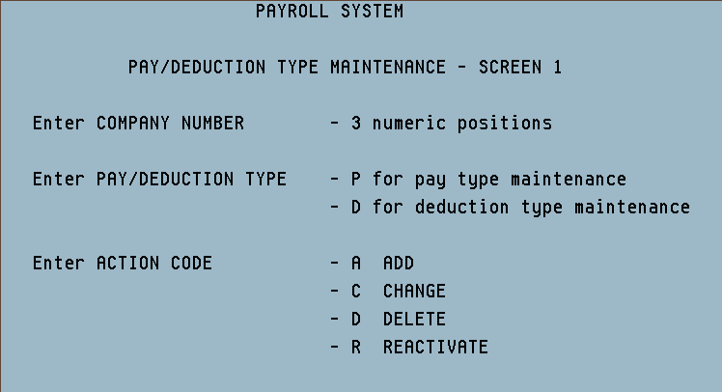Choose the R REACTIVATE action code line
Screen dimensions: 722x392
tap(409, 348)
